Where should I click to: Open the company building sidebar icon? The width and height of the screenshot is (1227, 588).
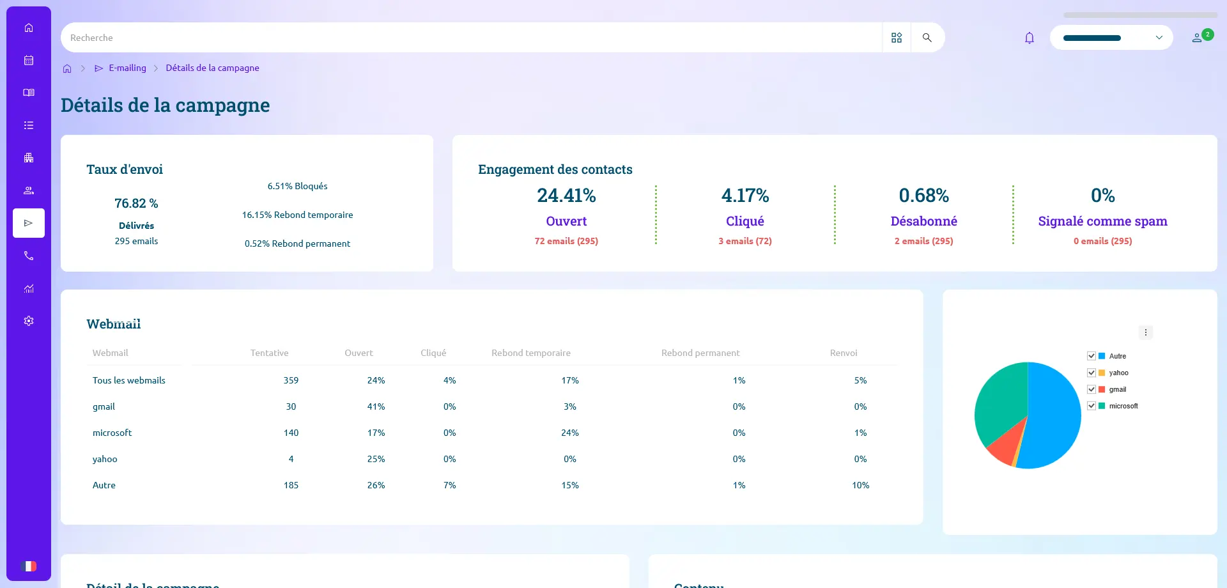[x=29, y=158]
